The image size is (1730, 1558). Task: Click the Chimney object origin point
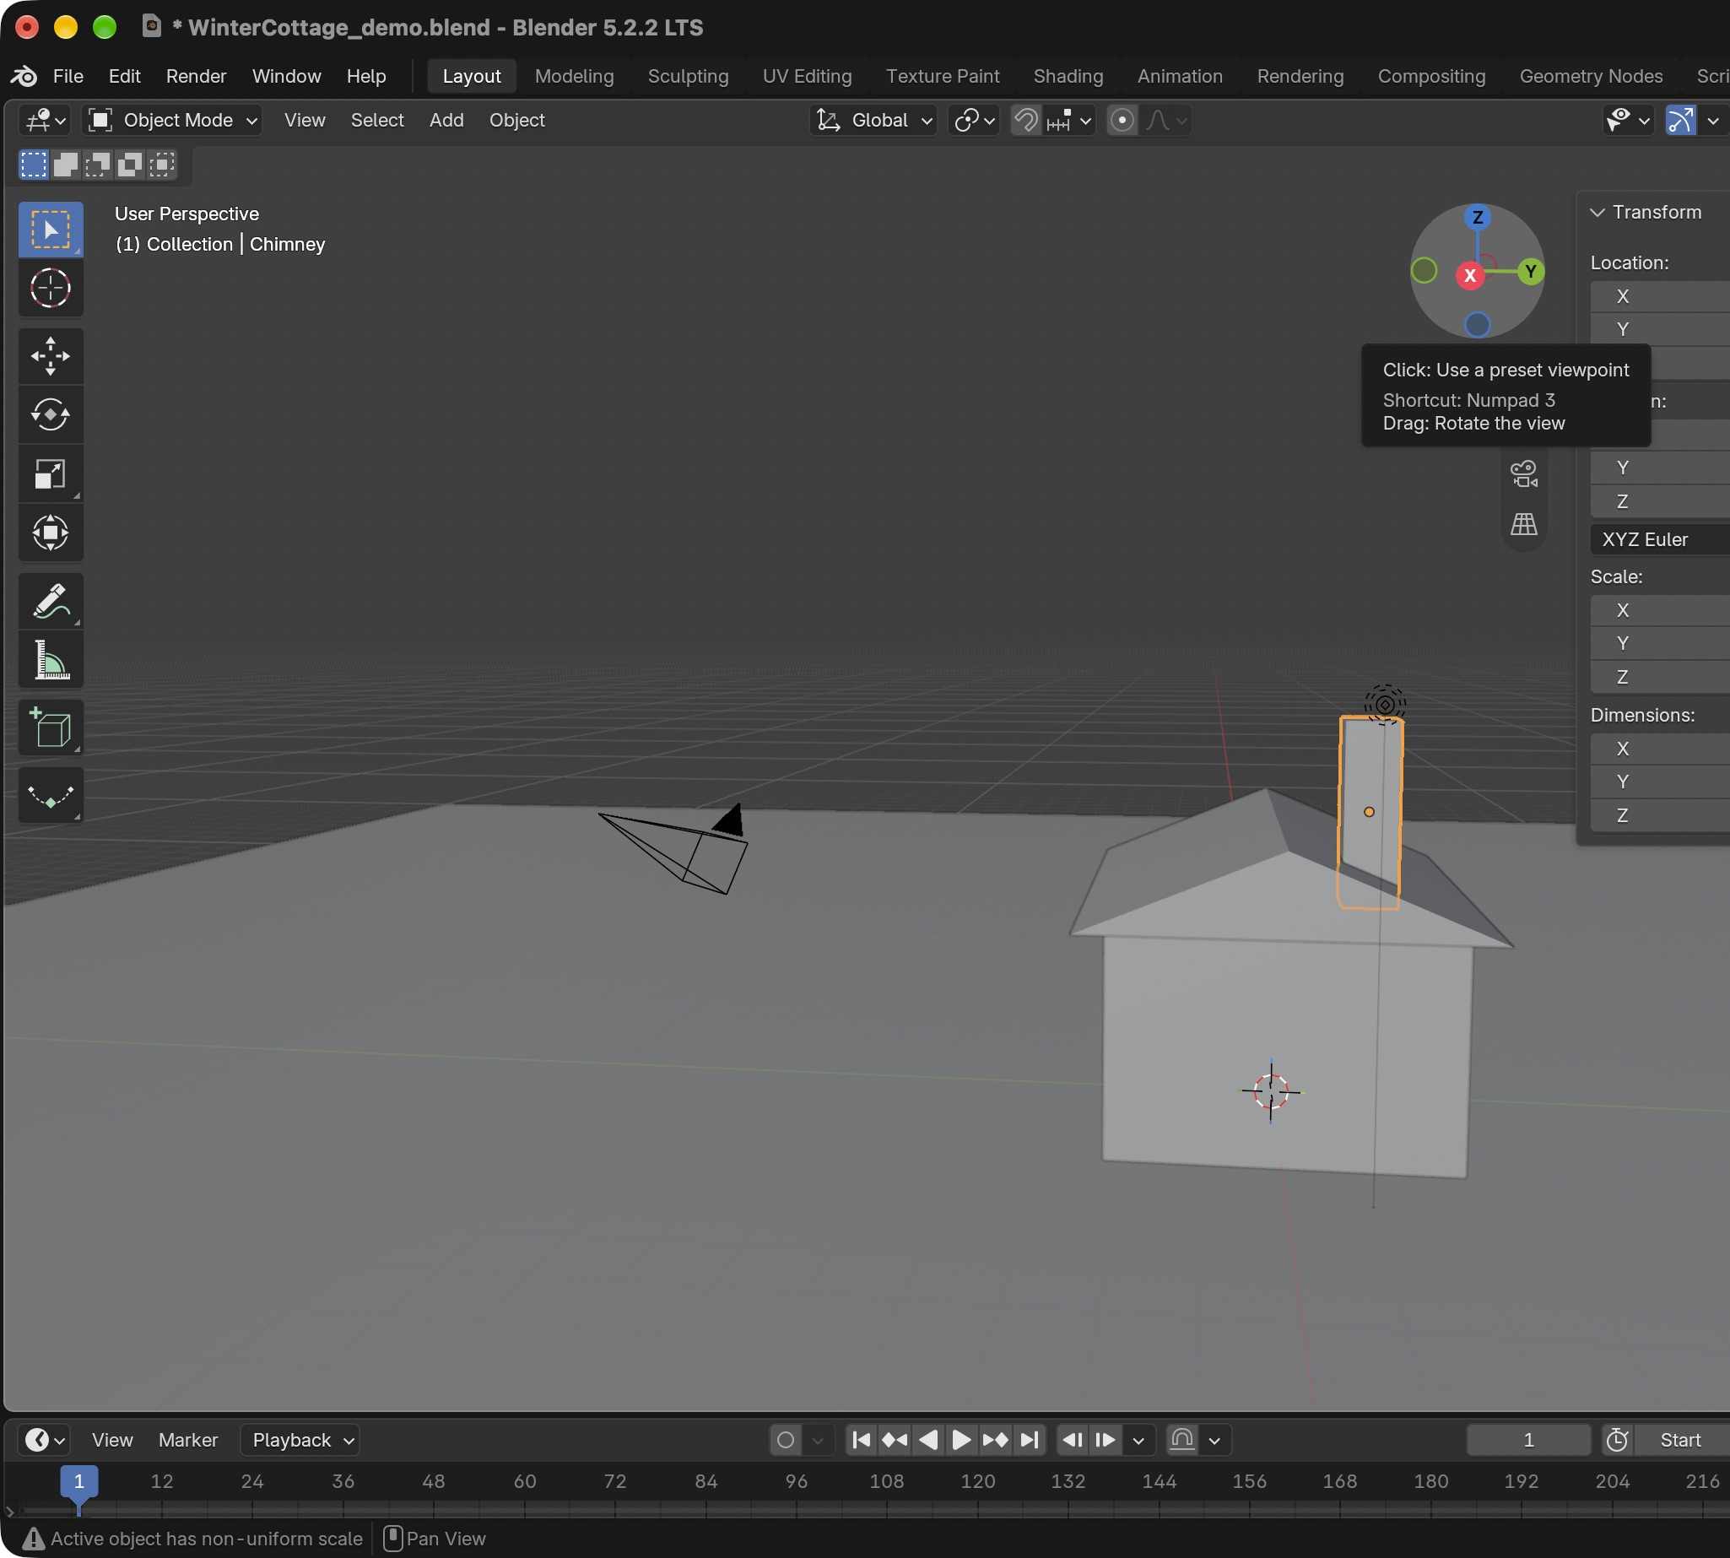[x=1369, y=812]
